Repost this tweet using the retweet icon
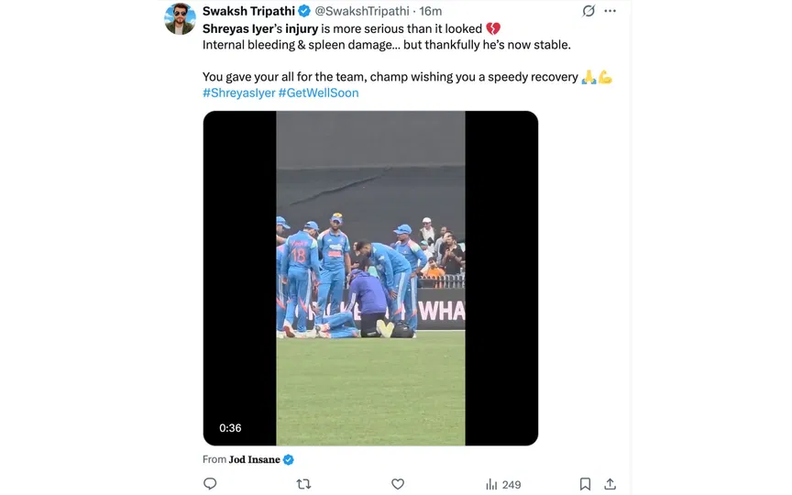792x495 pixels. point(303,484)
